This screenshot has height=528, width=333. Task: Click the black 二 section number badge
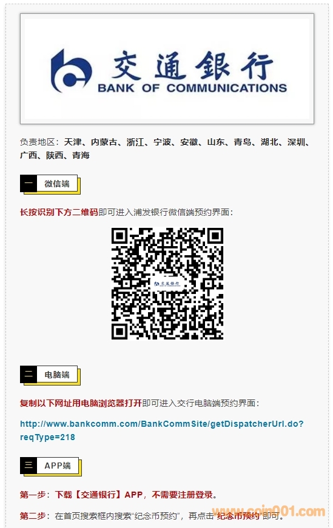[x=29, y=375]
